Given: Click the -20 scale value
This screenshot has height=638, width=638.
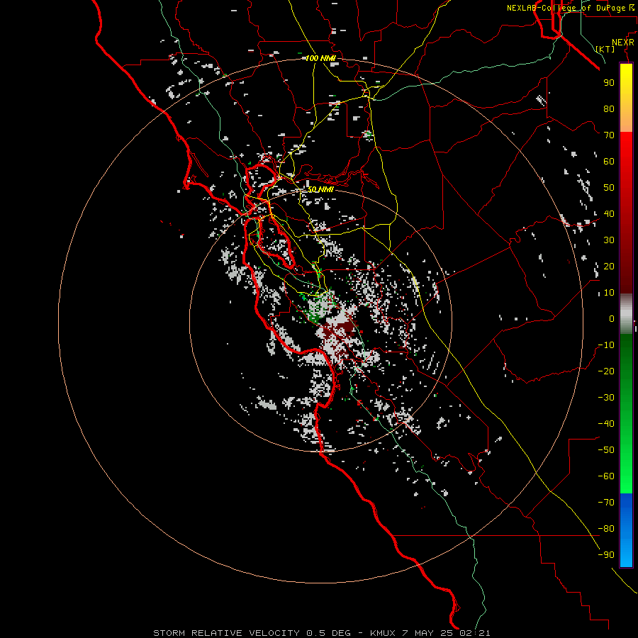Looking at the screenshot, I should 606,371.
